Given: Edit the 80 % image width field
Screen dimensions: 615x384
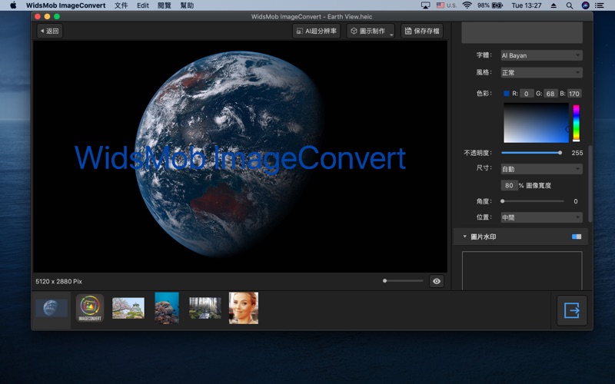Looking at the screenshot, I should click(509, 185).
